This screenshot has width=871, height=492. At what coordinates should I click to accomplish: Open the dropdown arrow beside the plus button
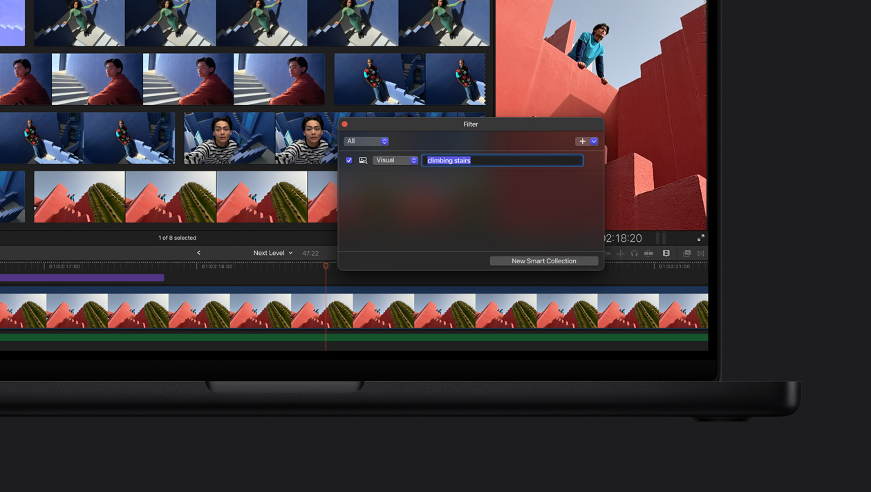click(x=594, y=141)
